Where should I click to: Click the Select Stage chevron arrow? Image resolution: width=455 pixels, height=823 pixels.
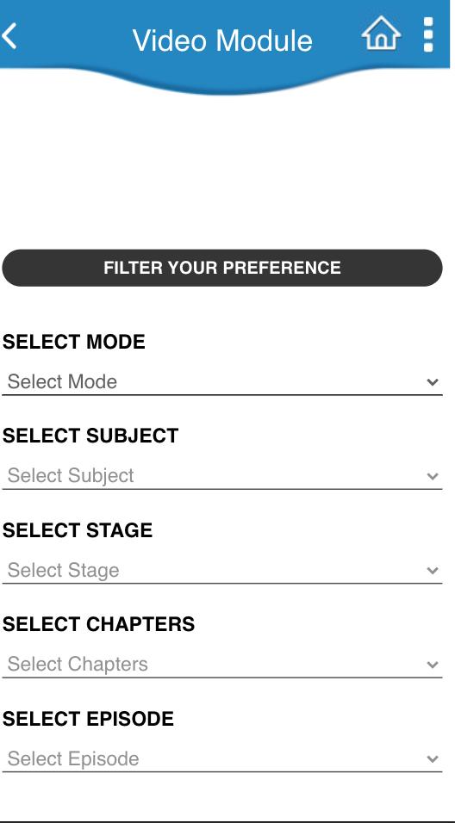433,571
